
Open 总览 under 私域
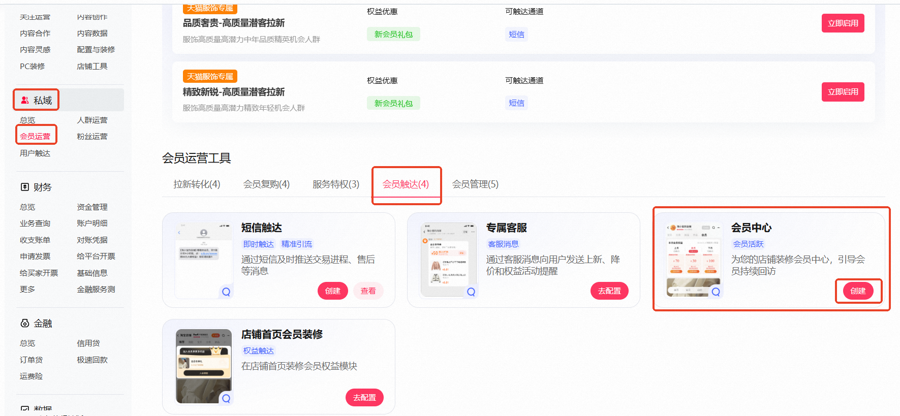pyautogui.click(x=27, y=120)
